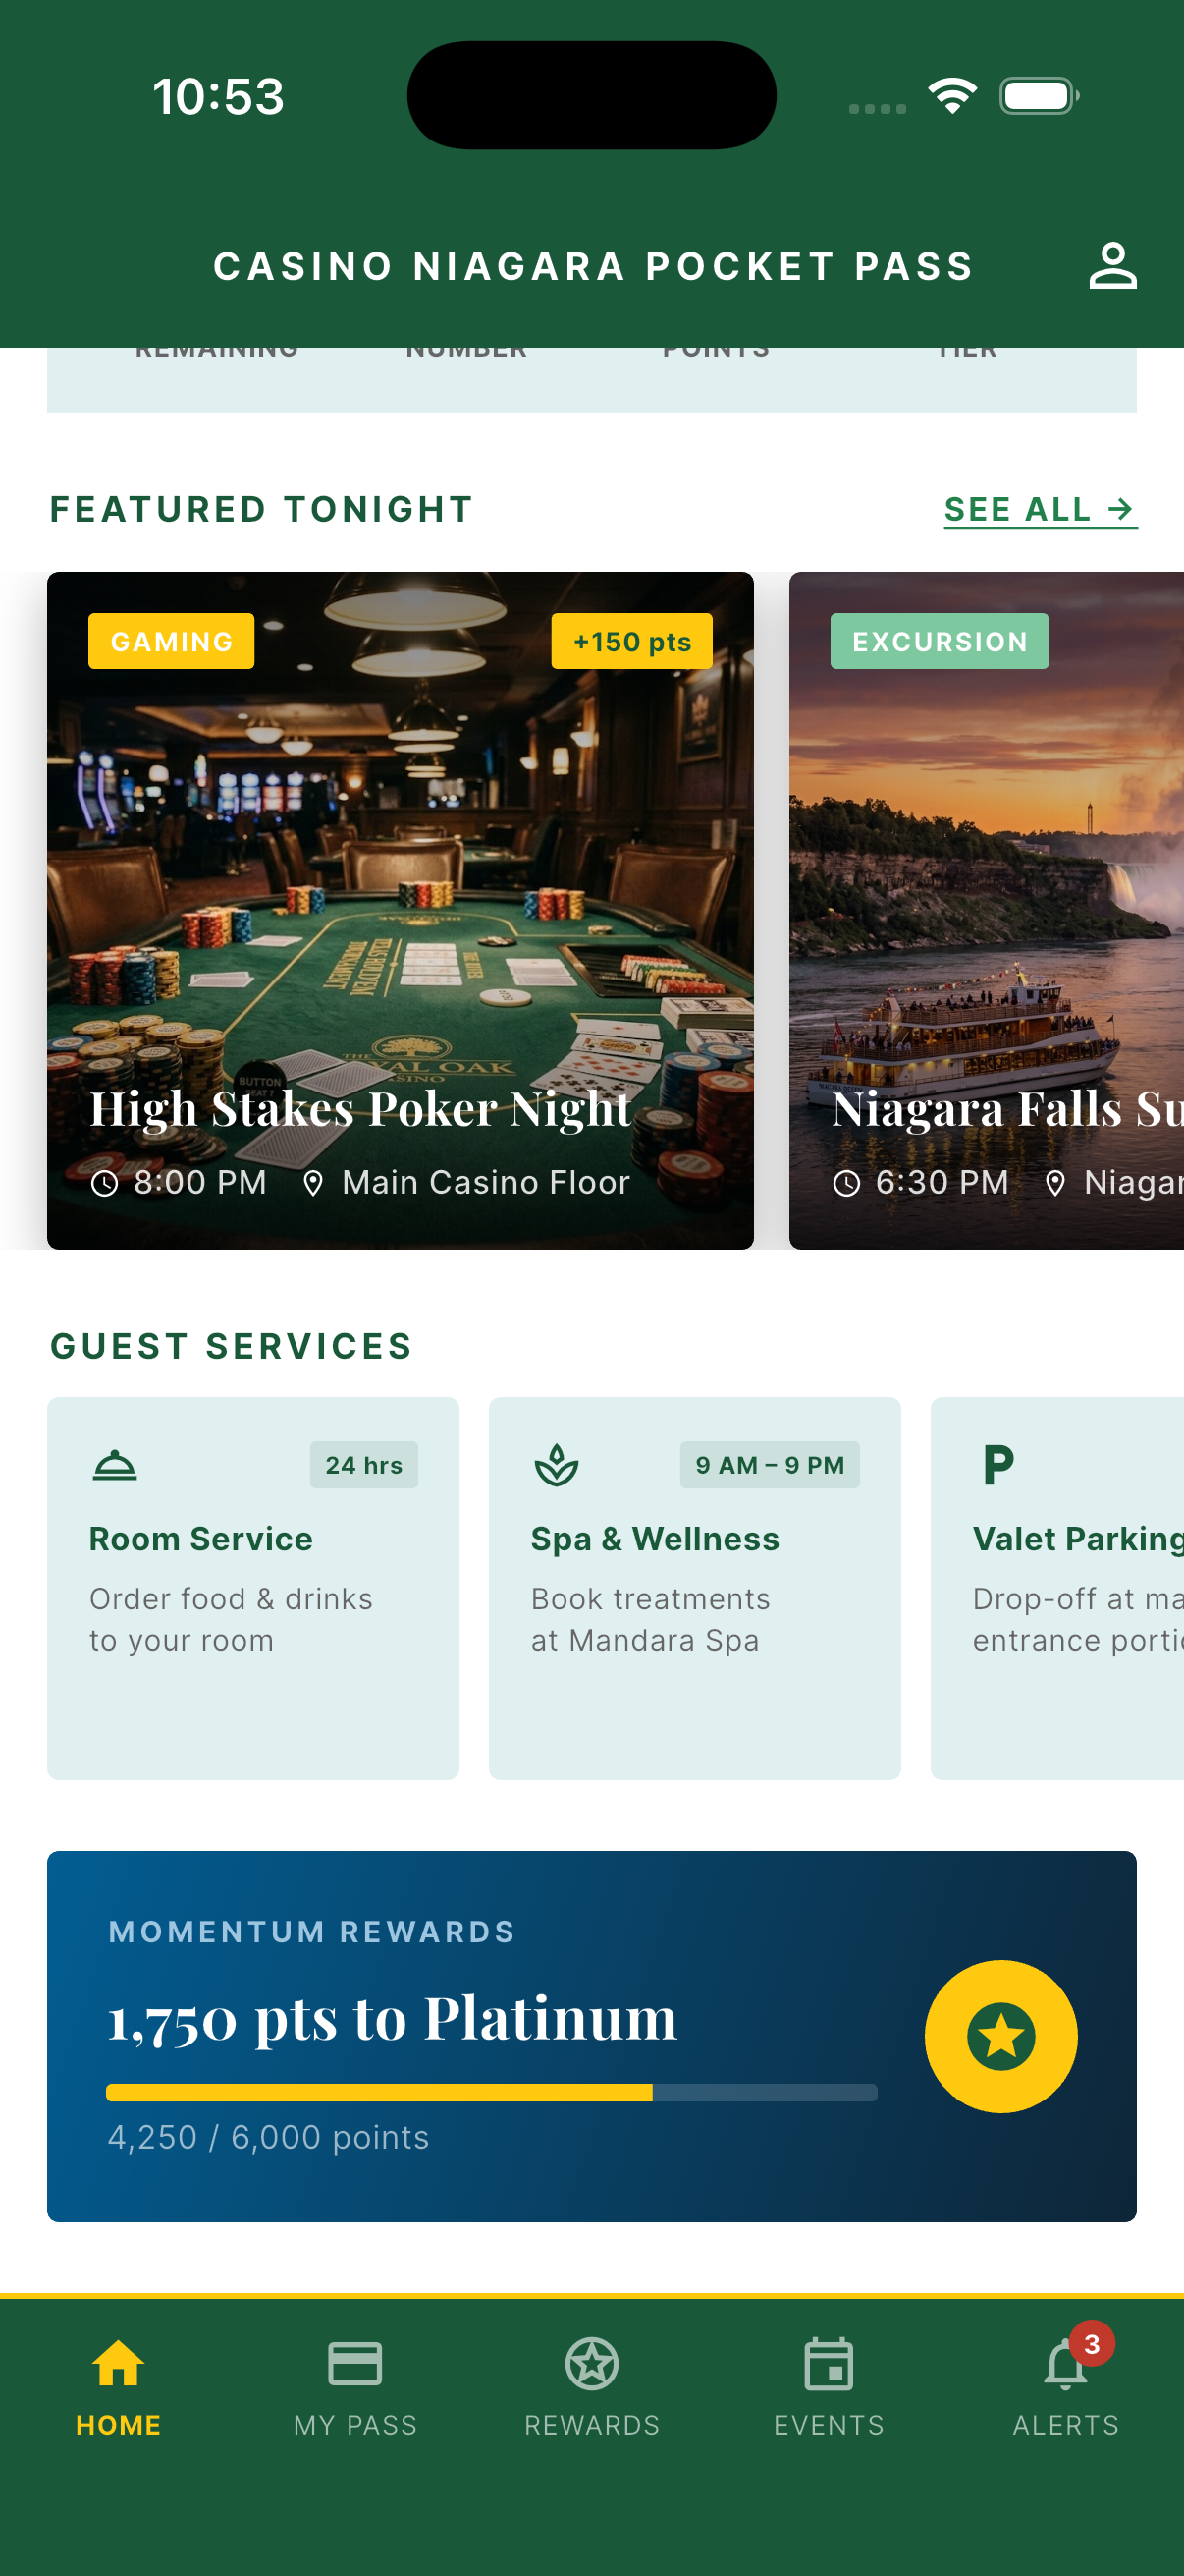Open the Niagara Falls excursion card
The height and width of the screenshot is (2576, 1184).
(986, 910)
